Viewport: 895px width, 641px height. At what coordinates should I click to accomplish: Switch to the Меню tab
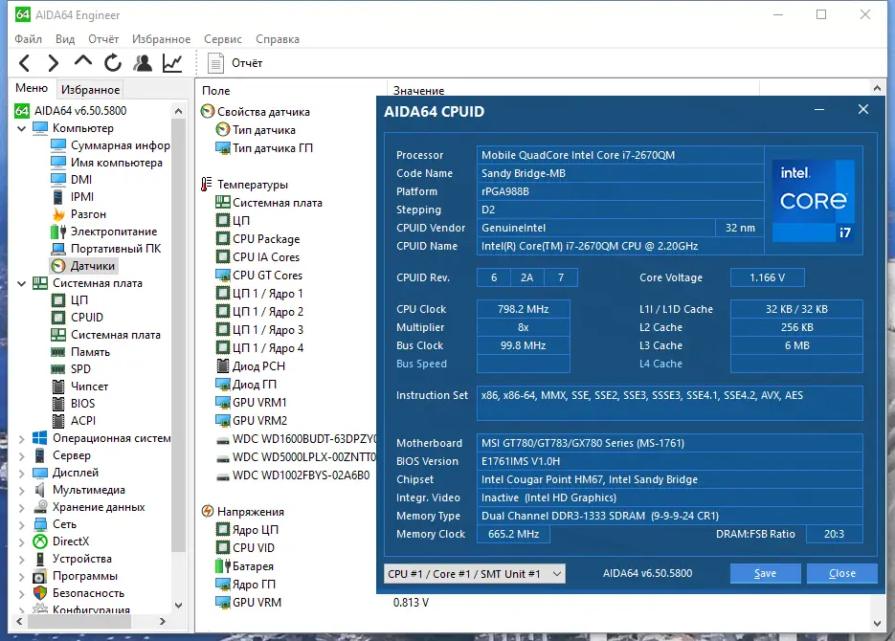click(32, 88)
